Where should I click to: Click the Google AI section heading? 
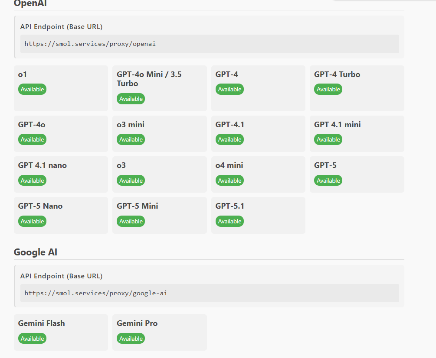(35, 252)
